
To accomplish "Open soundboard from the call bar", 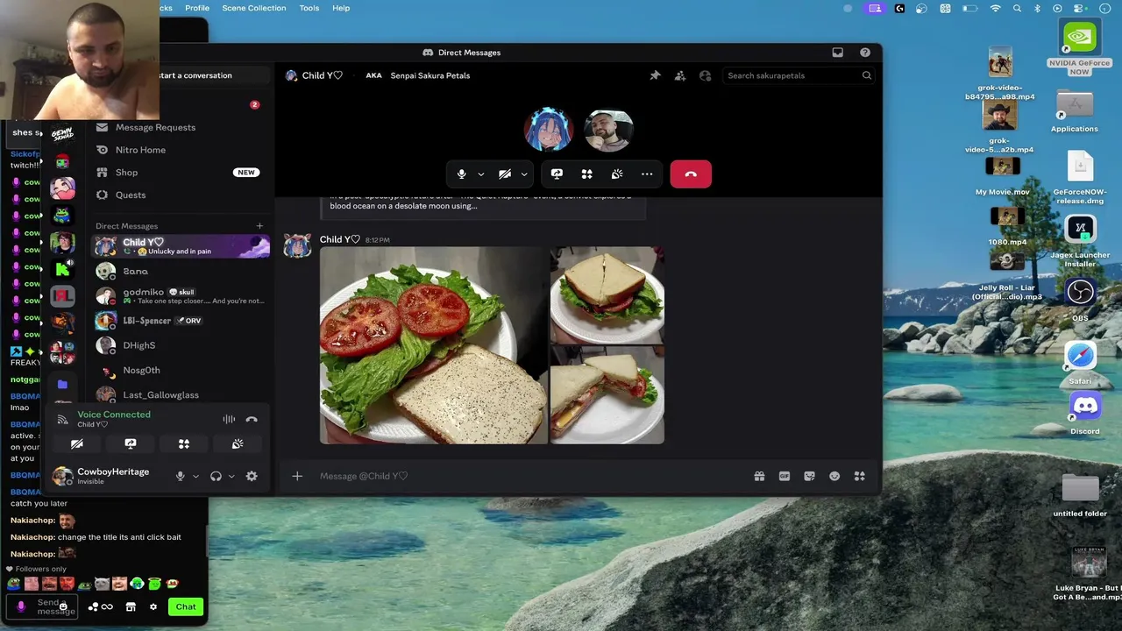I will (x=617, y=174).
